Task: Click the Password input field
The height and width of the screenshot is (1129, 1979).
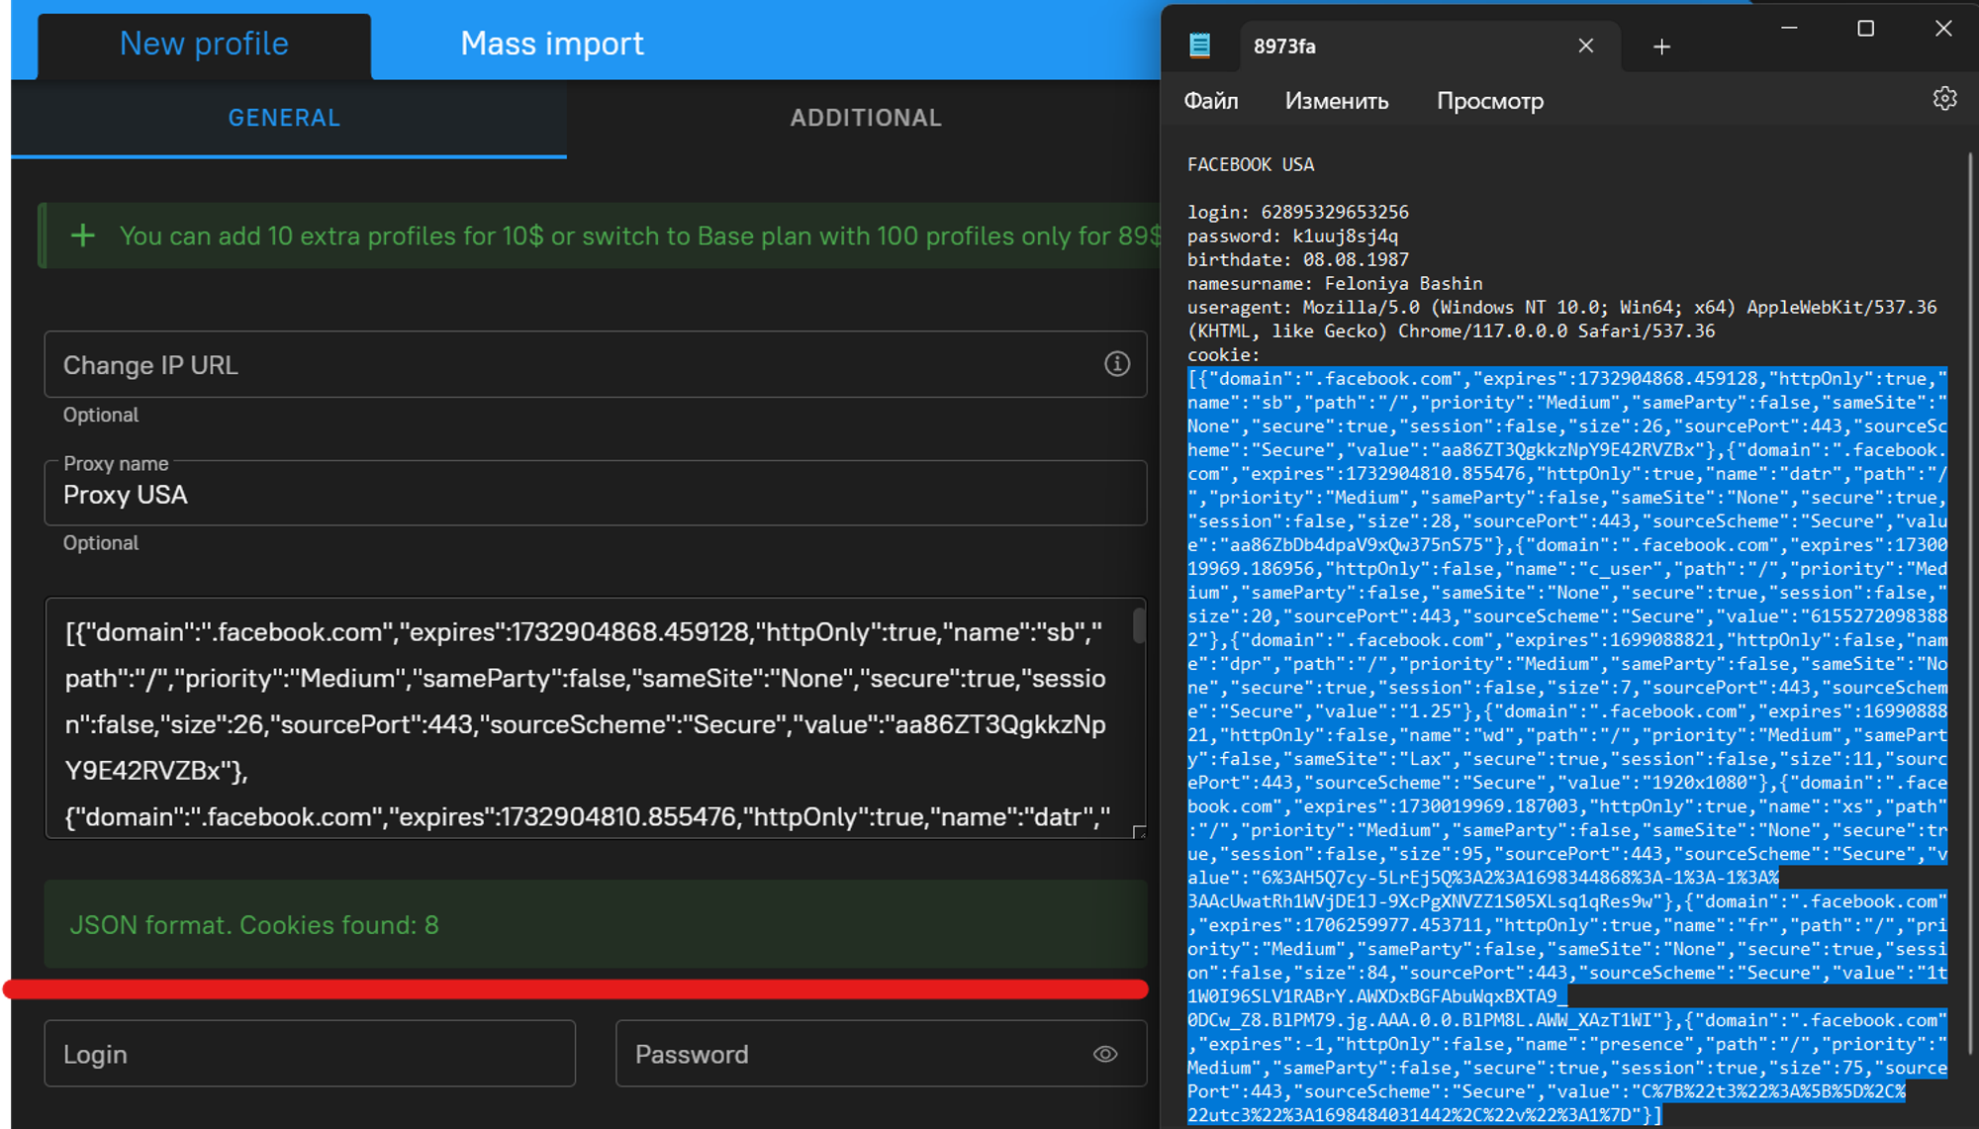Action: (x=881, y=1054)
